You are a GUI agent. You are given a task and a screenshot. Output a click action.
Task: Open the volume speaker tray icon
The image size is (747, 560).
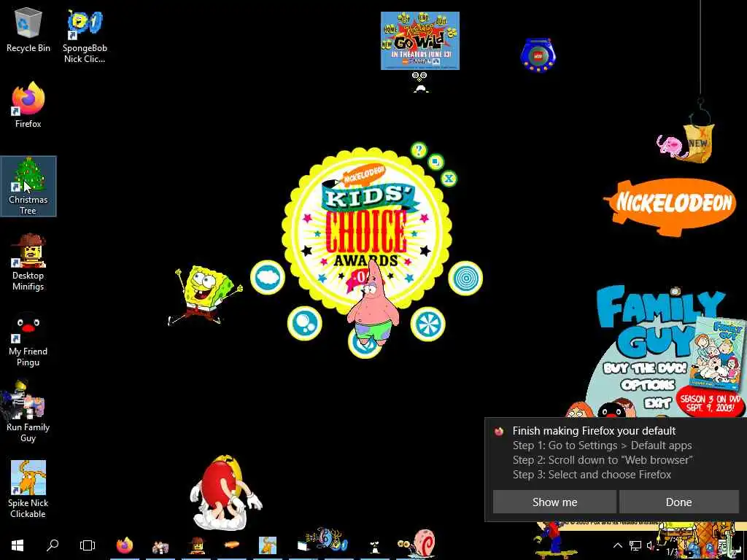(x=651, y=545)
